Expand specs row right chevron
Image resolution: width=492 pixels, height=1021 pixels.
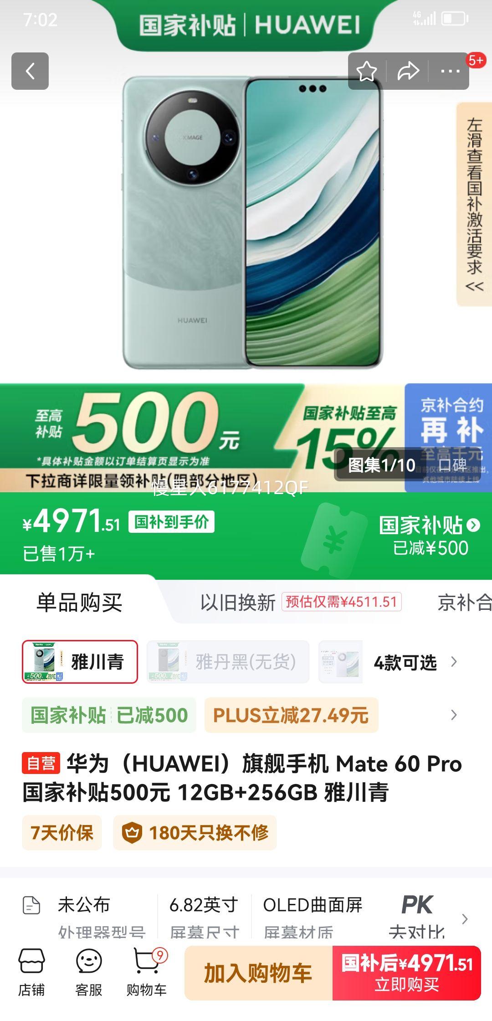pos(465,919)
